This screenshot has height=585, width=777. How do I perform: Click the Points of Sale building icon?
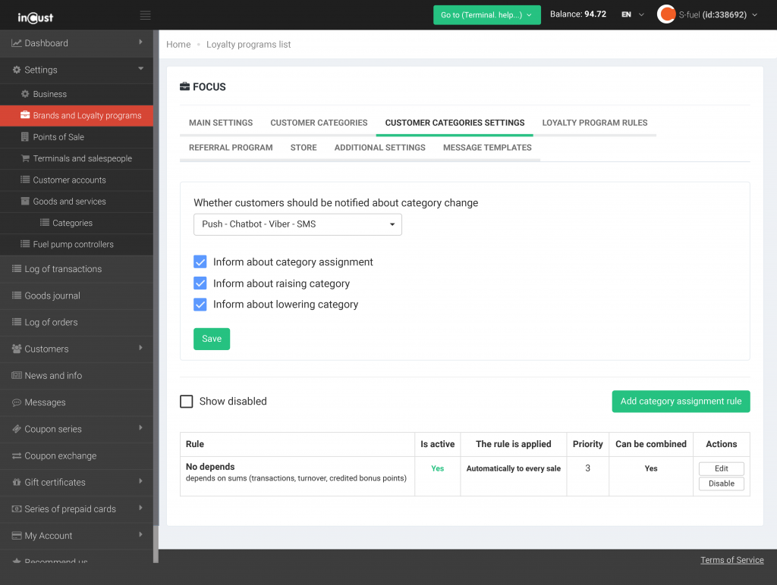coord(25,137)
